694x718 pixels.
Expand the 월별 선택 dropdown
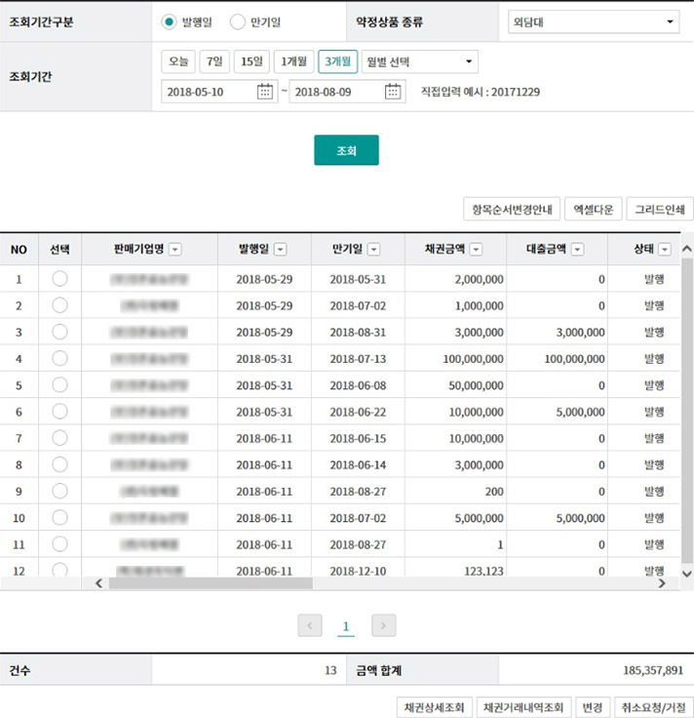pyautogui.click(x=420, y=62)
